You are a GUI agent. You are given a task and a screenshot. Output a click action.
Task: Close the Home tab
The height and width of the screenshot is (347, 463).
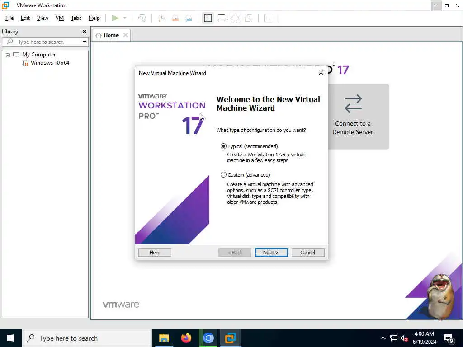pyautogui.click(x=126, y=35)
